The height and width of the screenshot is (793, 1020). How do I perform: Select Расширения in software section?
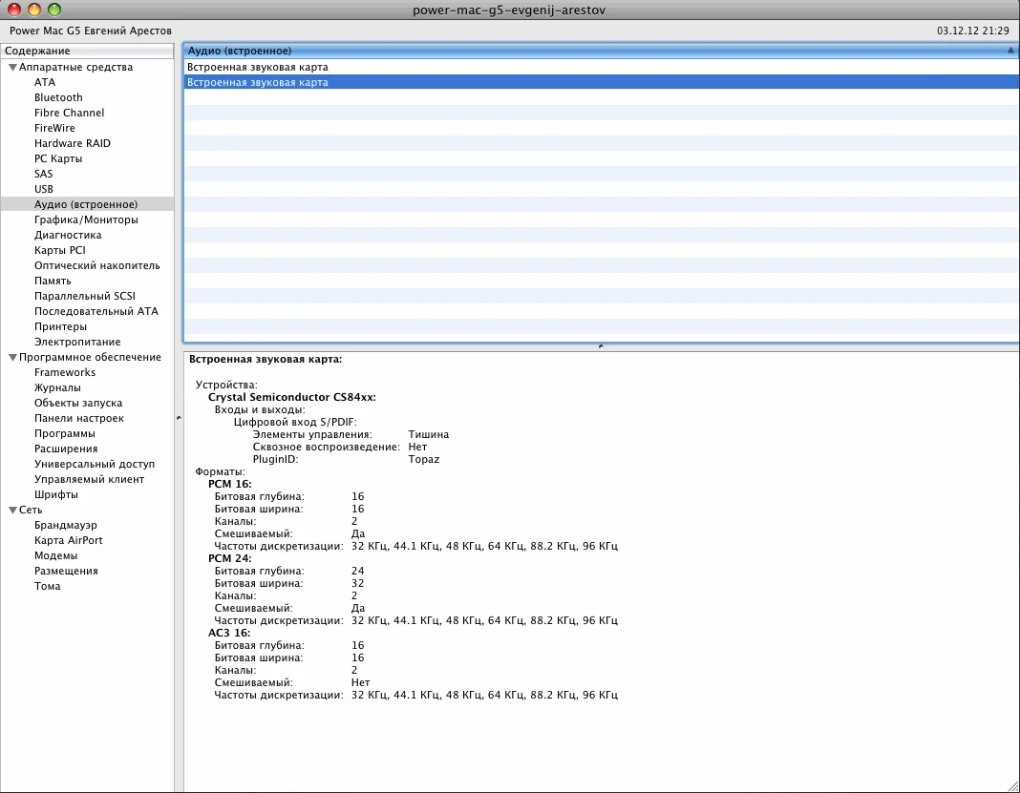(66, 449)
